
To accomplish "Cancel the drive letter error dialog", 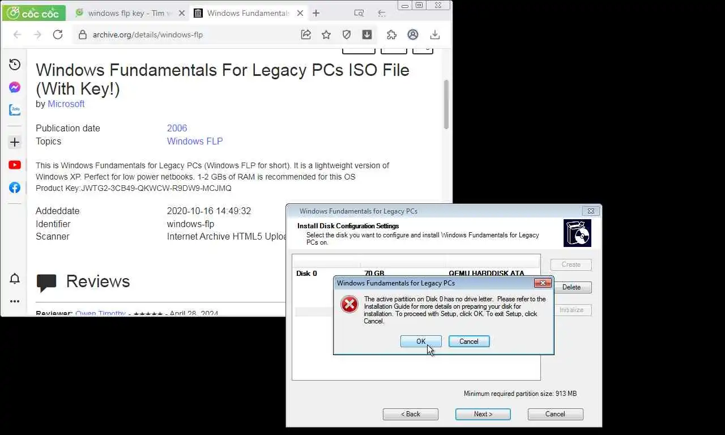I will [469, 342].
